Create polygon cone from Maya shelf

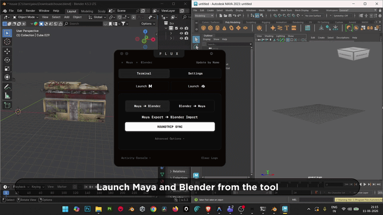pyautogui.click(x=224, y=28)
